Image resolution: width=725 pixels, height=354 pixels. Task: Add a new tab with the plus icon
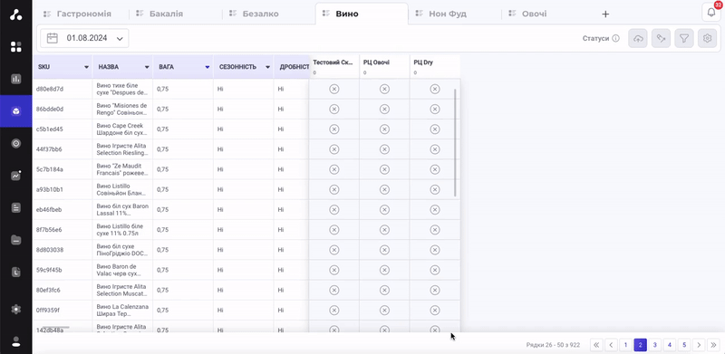click(605, 14)
